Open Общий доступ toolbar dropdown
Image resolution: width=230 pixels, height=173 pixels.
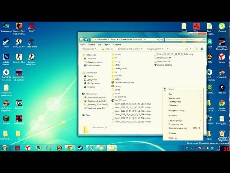pos(155,49)
